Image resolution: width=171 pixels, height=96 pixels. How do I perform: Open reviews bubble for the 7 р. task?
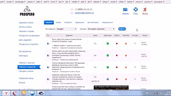[x=135, y=43]
